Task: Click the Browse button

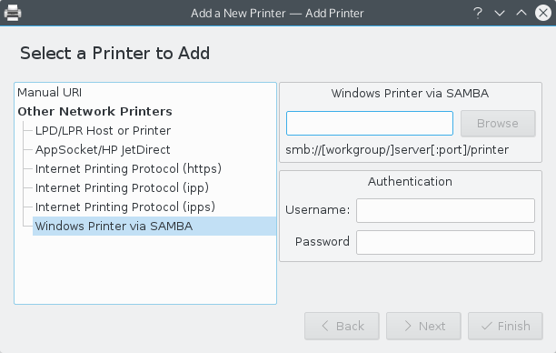Action: click(498, 123)
